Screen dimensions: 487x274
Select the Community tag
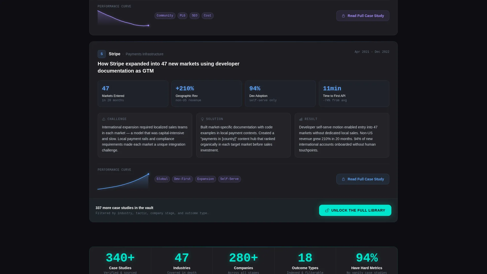pyautogui.click(x=165, y=16)
